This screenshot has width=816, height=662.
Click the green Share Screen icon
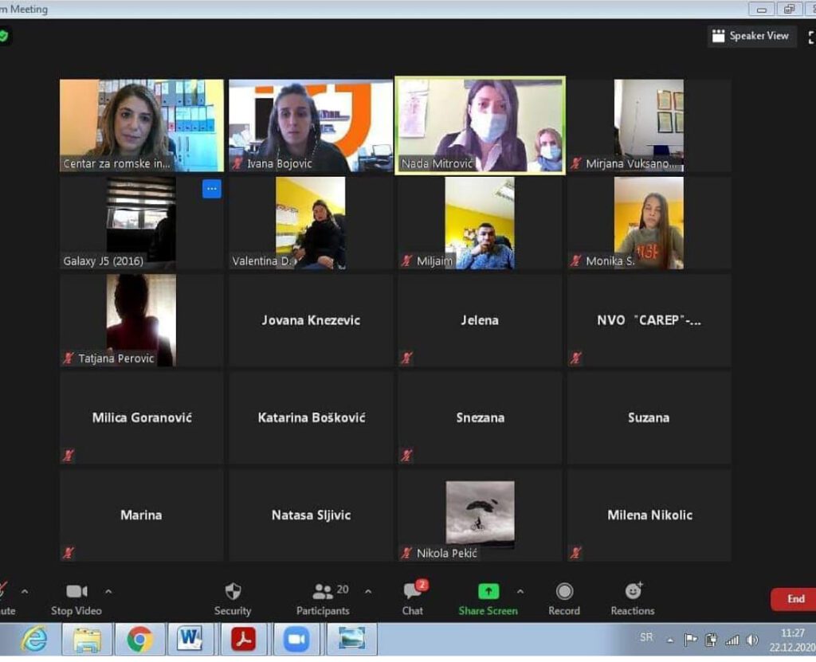point(488,592)
